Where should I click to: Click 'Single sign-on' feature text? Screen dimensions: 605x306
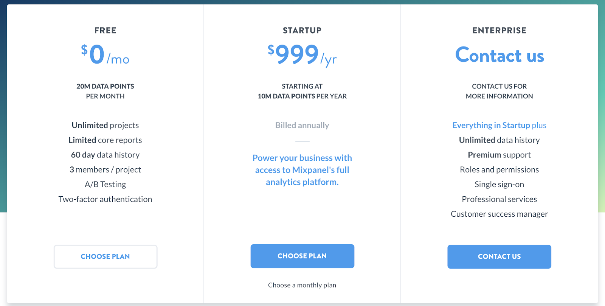click(499, 185)
